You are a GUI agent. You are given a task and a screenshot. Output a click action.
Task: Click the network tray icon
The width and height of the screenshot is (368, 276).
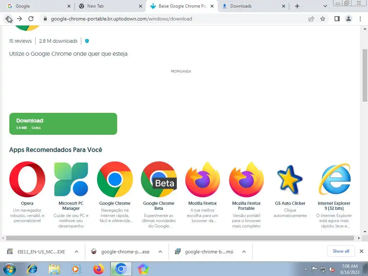(323, 269)
